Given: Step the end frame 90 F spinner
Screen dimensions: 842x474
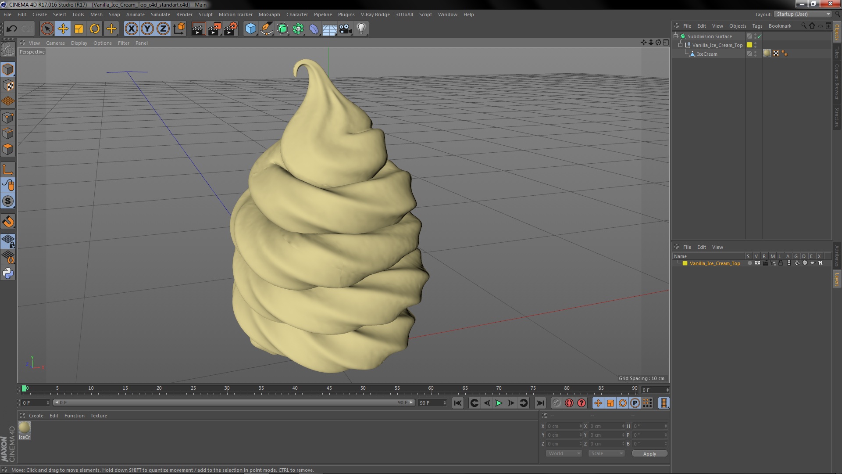Looking at the screenshot, I should tap(445, 403).
